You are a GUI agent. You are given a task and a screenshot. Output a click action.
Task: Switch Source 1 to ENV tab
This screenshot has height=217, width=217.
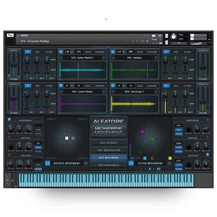(x=37, y=52)
